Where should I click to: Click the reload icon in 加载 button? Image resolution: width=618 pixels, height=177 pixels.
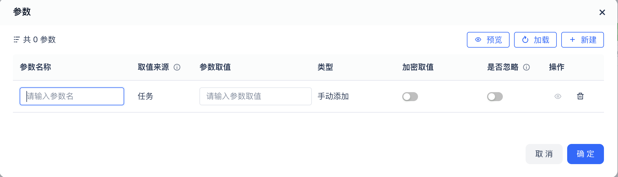[525, 40]
